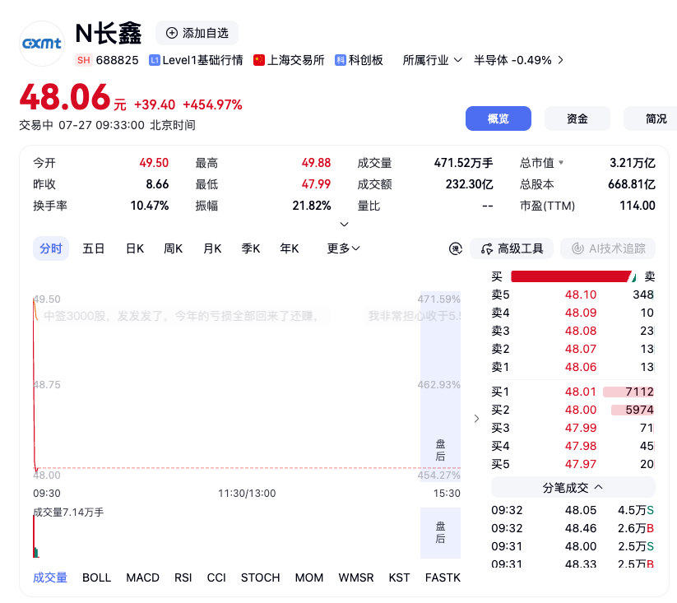This screenshot has width=677, height=603.
Task: Select the 五日 chart tab
Action: (x=93, y=248)
